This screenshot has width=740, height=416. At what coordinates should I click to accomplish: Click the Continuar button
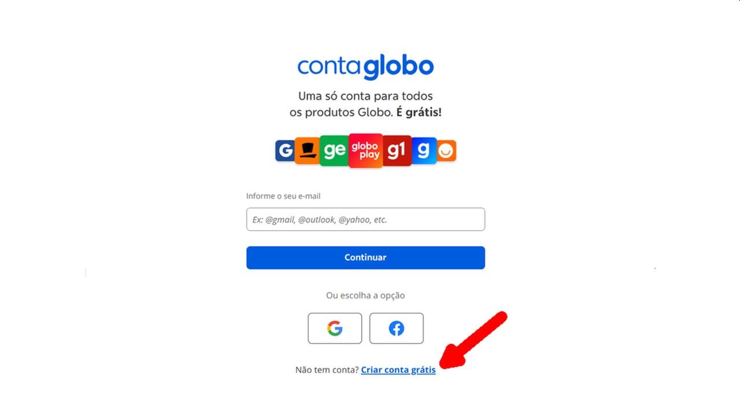point(365,258)
